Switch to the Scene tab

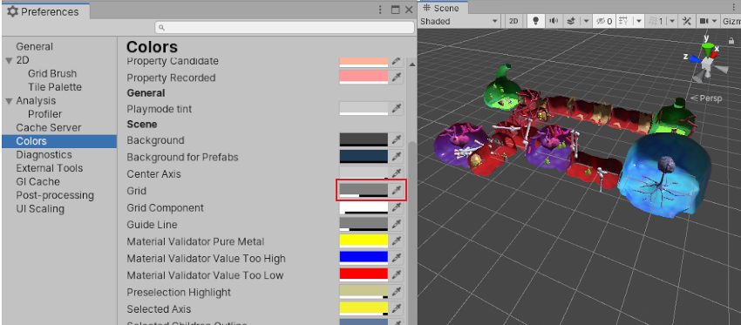pos(441,8)
